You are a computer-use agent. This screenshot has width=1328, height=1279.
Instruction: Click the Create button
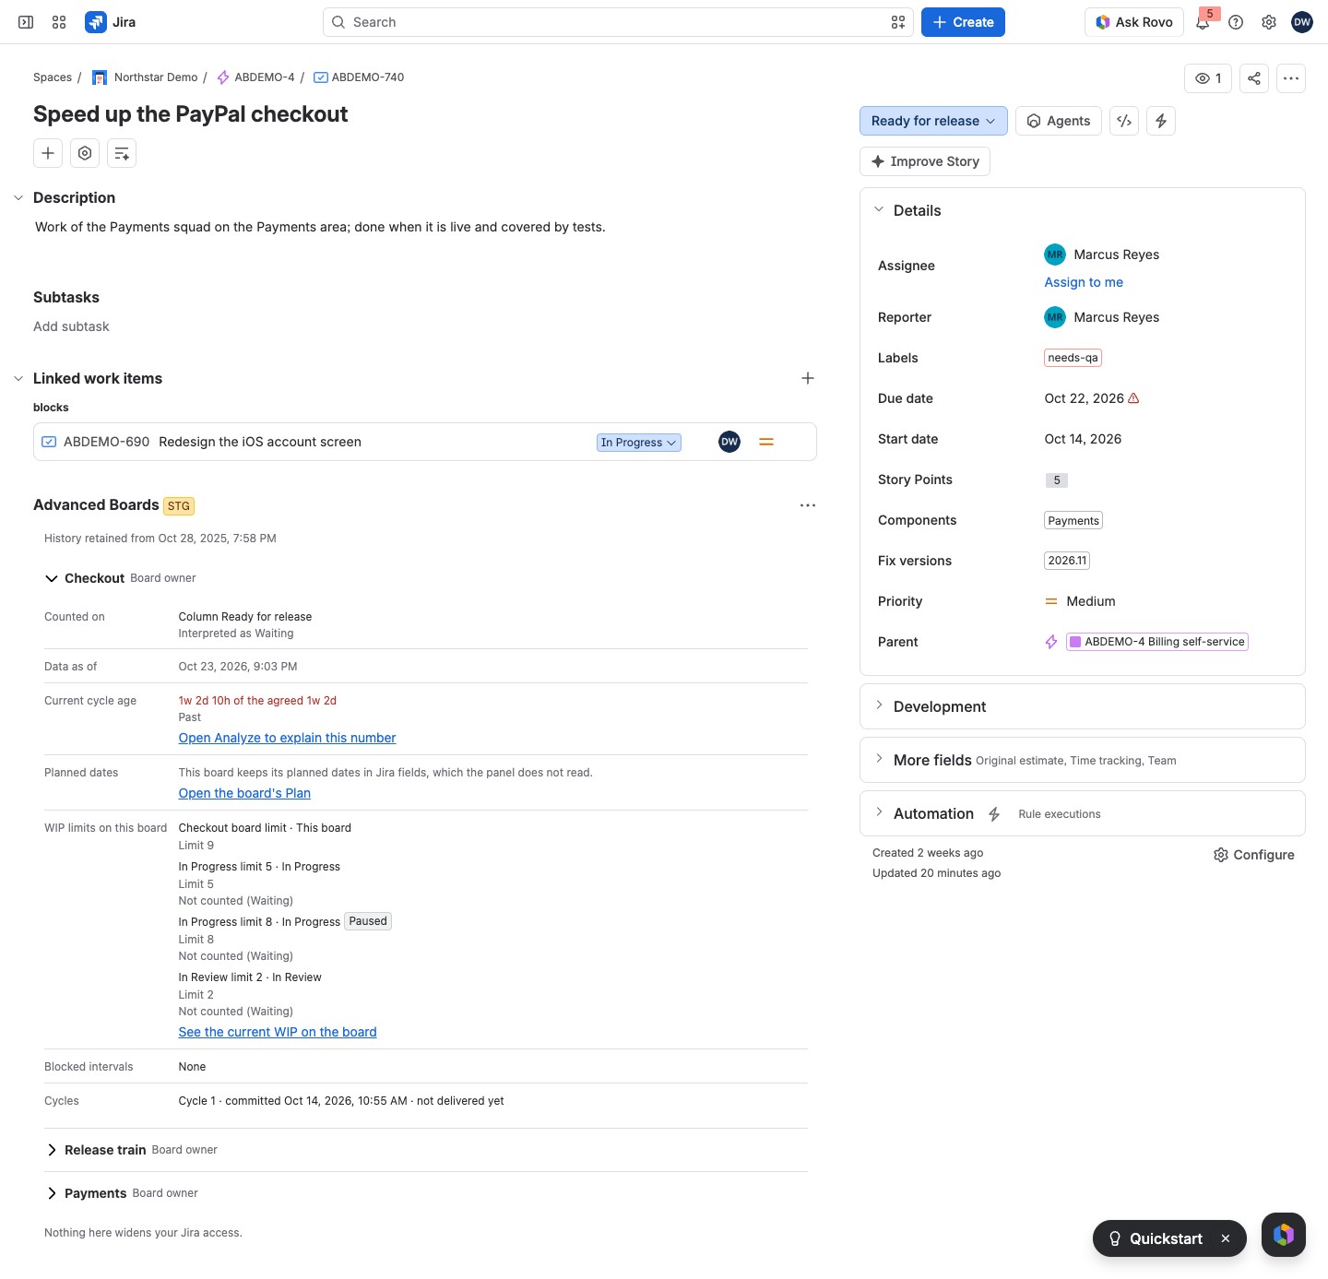[x=963, y=22]
